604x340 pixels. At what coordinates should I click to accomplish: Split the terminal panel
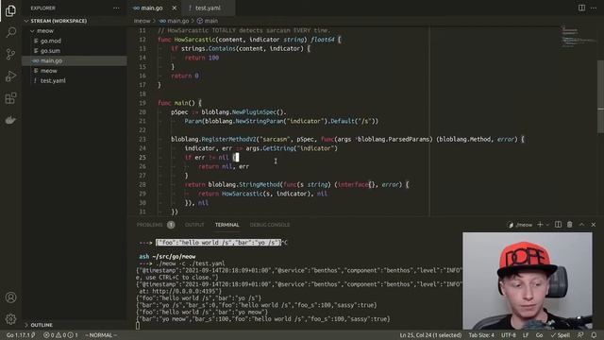click(558, 225)
